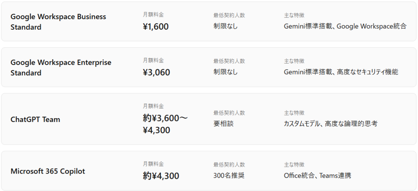Viewport: 418px width, 191px height.
Task: Click the Office統合、Teams連携 feature text
Action: point(317,176)
